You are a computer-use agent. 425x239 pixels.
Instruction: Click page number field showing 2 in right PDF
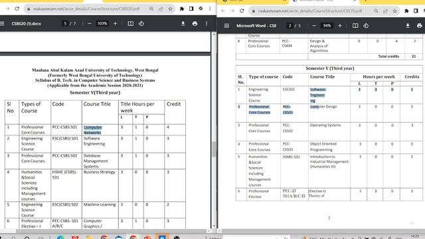(290, 26)
